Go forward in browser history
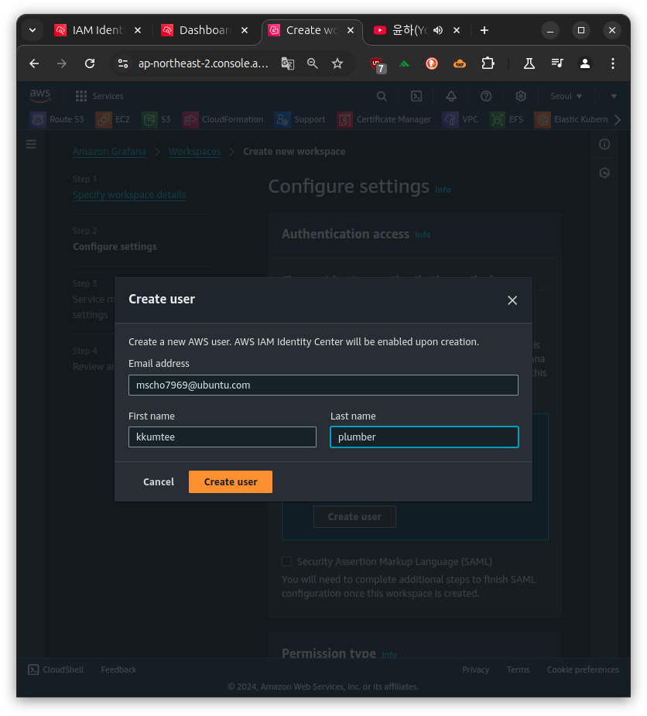The image size is (647, 716). (x=62, y=63)
